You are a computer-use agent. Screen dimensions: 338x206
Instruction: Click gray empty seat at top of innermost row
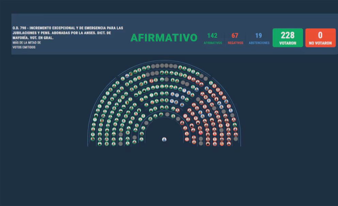pyautogui.click(x=167, y=114)
